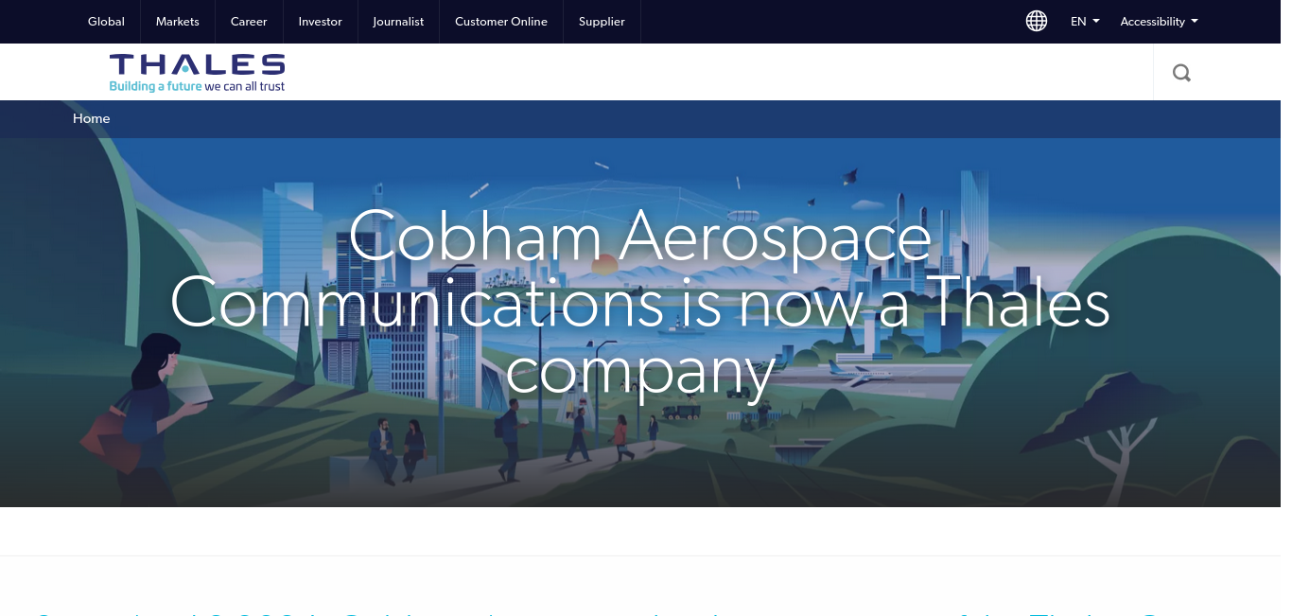Open the Accessibility dropdown
1292x616 pixels.
(x=1159, y=22)
